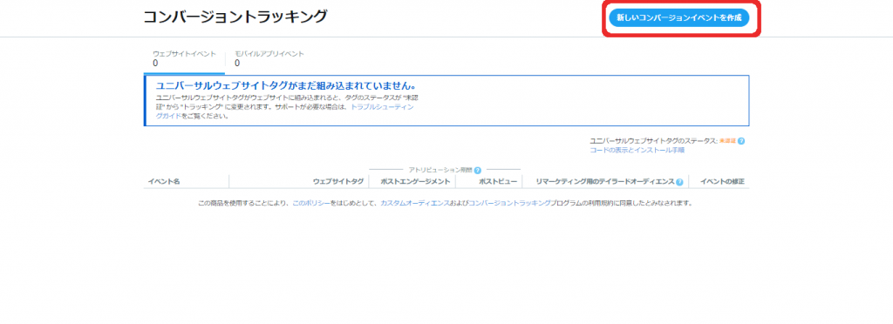Open the カスタムオーディエンス link
The image size is (893, 324).
[414, 203]
